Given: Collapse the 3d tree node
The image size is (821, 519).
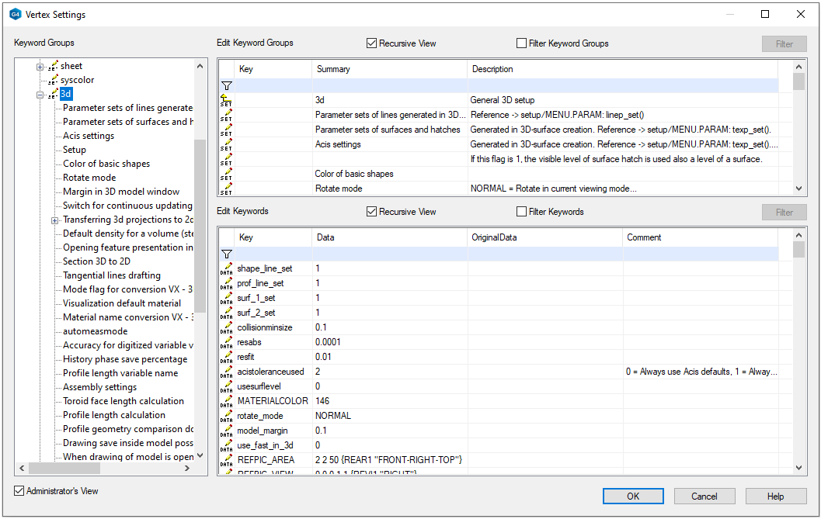Looking at the screenshot, I should [x=40, y=95].
